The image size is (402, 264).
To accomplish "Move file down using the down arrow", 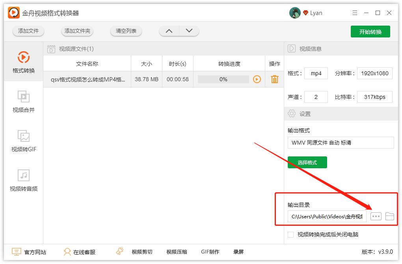I will 188,30.
